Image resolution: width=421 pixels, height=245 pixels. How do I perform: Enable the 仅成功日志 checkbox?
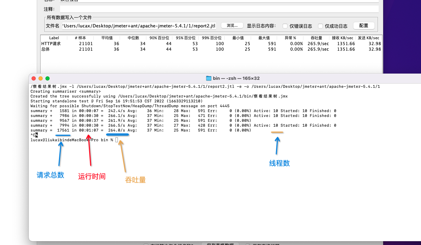tap(320, 26)
